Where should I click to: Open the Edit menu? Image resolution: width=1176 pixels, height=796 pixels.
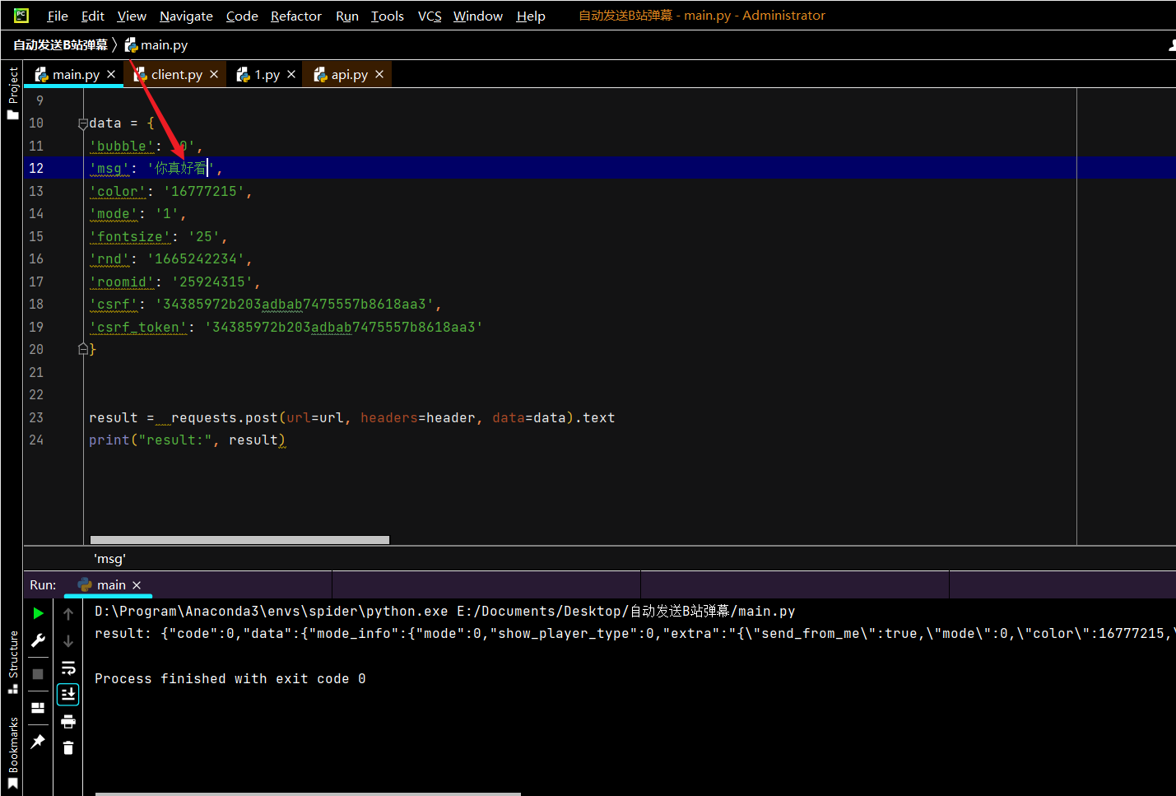click(x=92, y=16)
